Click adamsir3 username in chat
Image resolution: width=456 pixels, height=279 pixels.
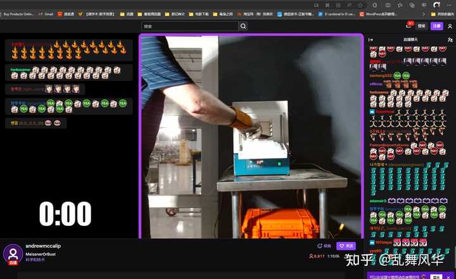[x=377, y=201]
